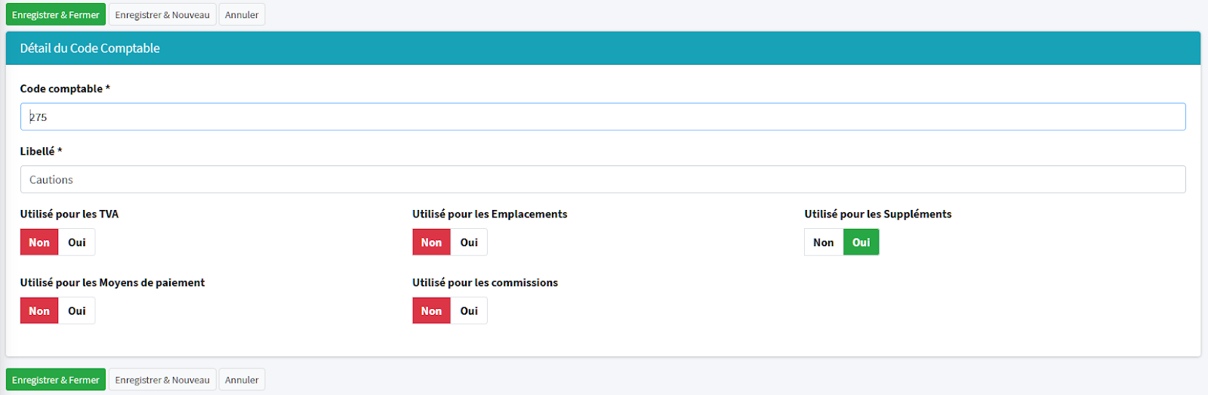The width and height of the screenshot is (1208, 395).
Task: Enable Oui for Utilisé pour les TVA
Action: (77, 242)
